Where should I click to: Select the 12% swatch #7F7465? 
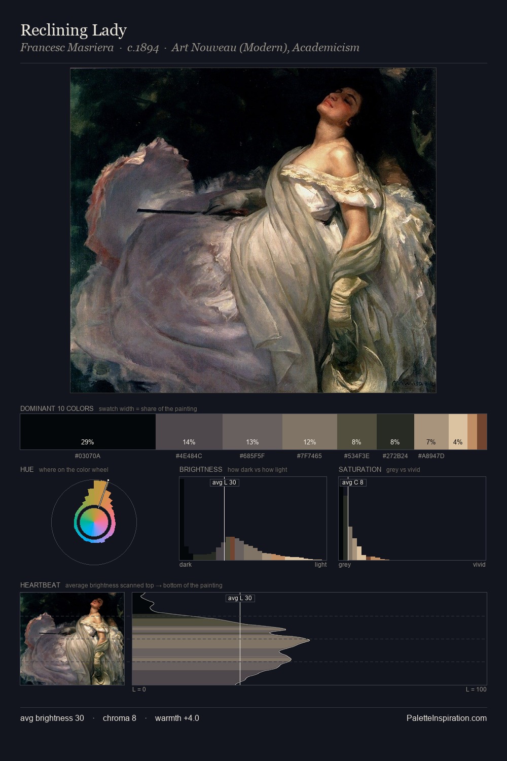click(x=310, y=432)
